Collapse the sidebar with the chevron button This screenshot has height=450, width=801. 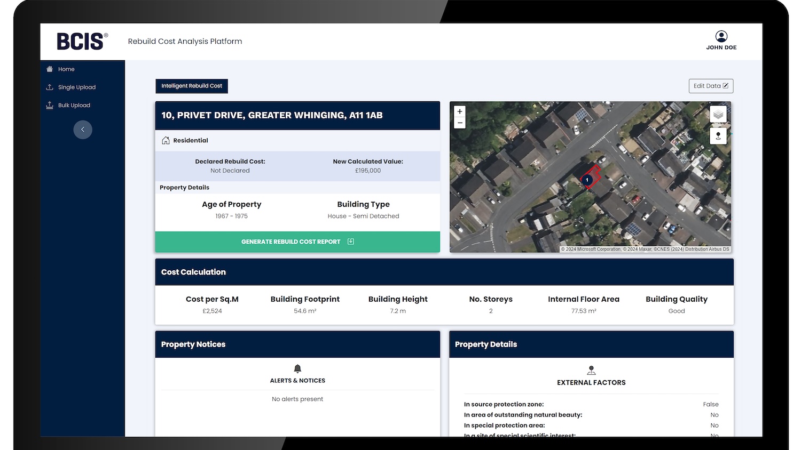point(83,130)
